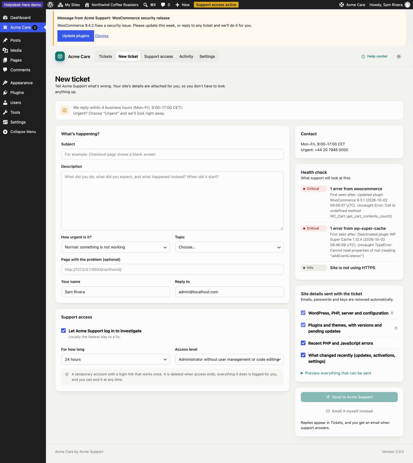Open Users in the sidebar
413x463 pixels.
(23, 102)
